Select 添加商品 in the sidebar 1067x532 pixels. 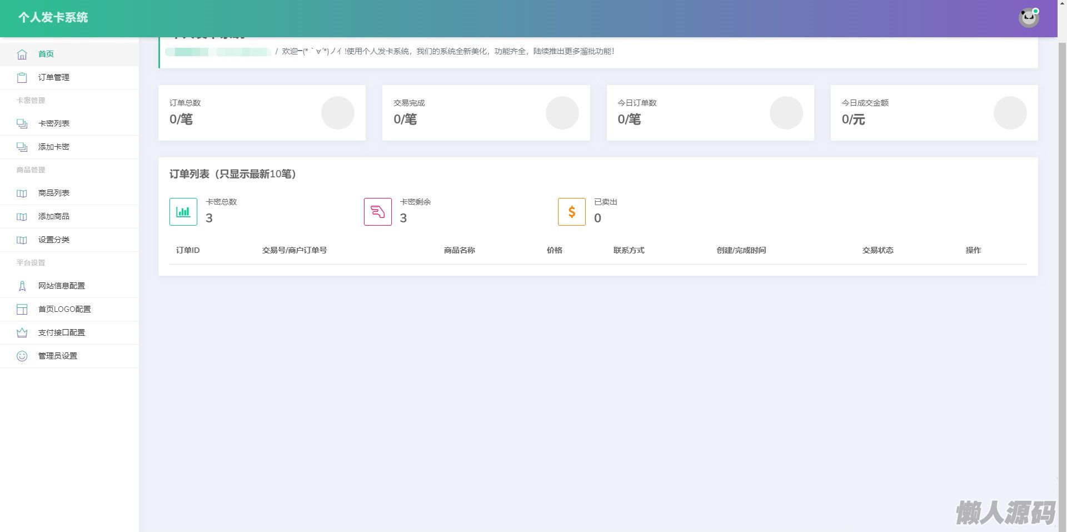(x=54, y=216)
